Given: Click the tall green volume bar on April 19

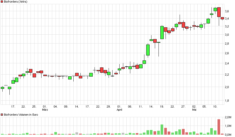Looking at the screenshot, I should click(x=162, y=129).
